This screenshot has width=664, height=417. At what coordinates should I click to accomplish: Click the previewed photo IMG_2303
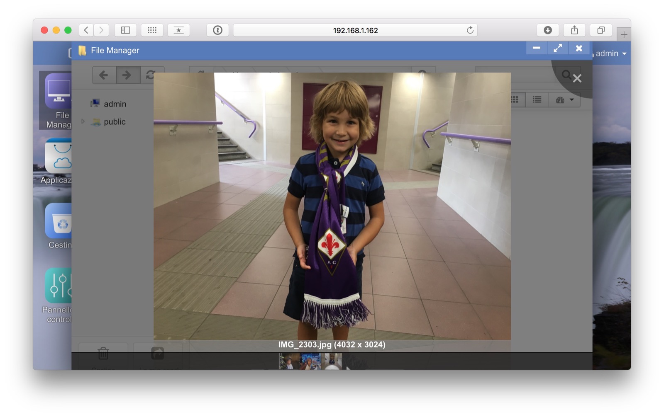332,206
